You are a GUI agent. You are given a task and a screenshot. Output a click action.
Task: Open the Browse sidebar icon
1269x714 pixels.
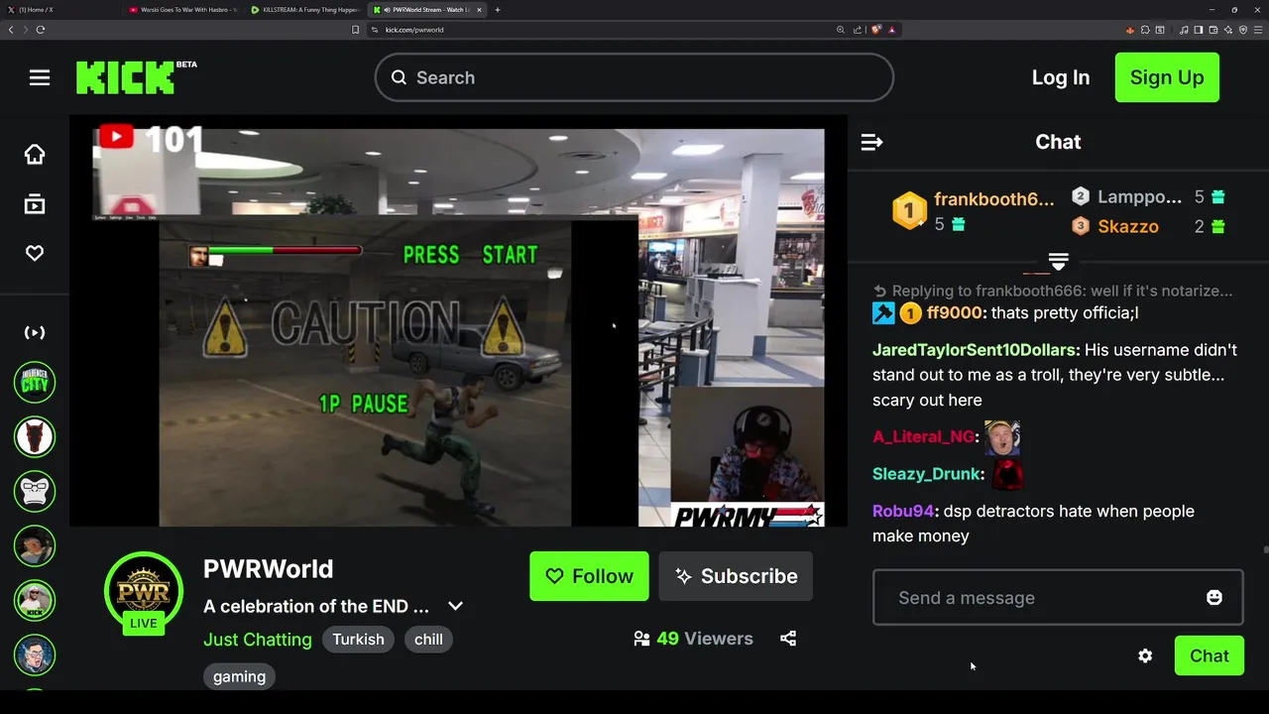click(35, 204)
